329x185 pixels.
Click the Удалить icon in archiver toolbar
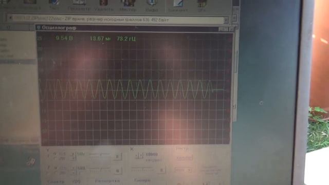[104, 5]
